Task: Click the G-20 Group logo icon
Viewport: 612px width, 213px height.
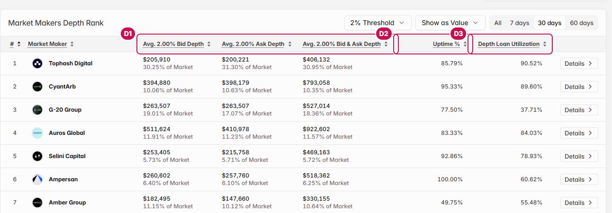Action: (x=37, y=110)
